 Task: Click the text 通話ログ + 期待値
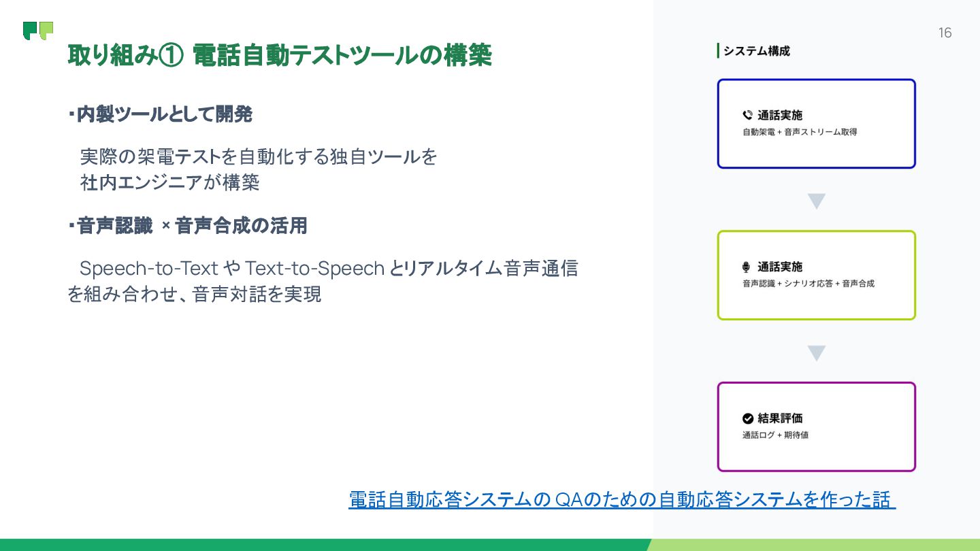click(x=775, y=435)
